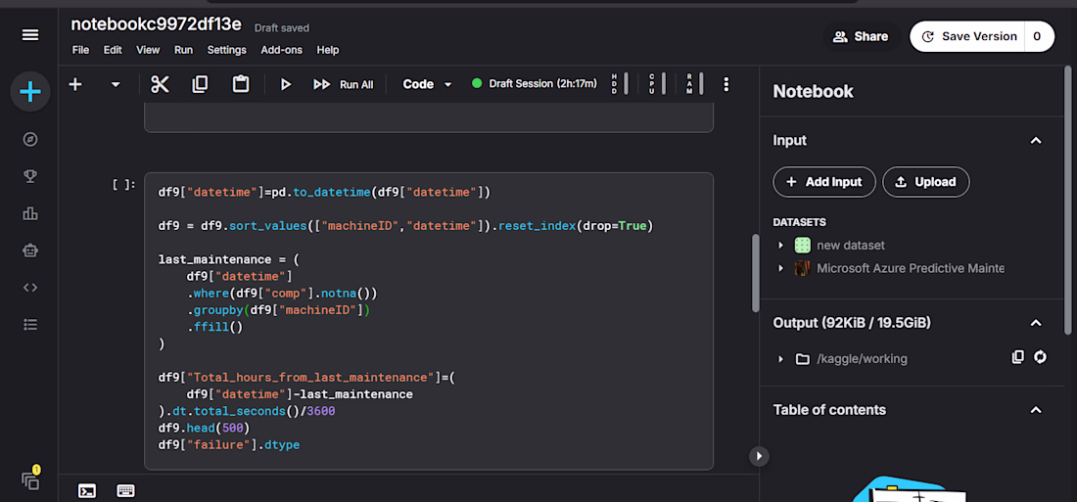Click the notebook vertical scrollbar
The image size is (1077, 502).
pos(756,273)
